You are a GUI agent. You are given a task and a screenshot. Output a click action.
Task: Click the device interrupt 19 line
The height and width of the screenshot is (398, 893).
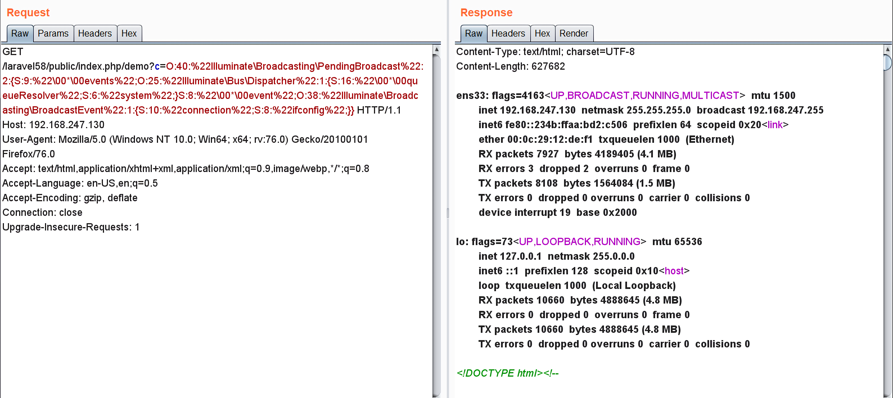click(558, 212)
